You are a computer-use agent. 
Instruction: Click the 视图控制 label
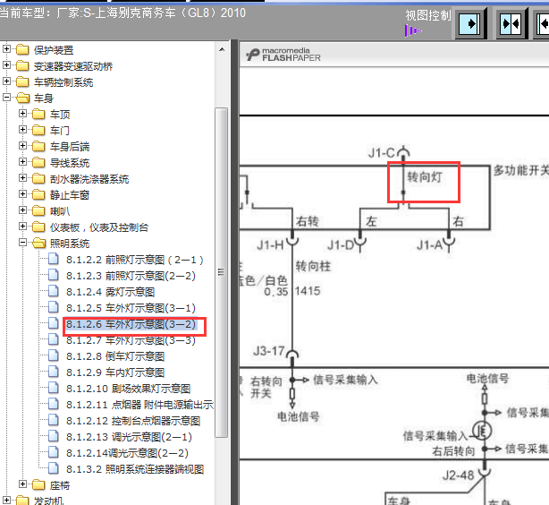pos(428,16)
